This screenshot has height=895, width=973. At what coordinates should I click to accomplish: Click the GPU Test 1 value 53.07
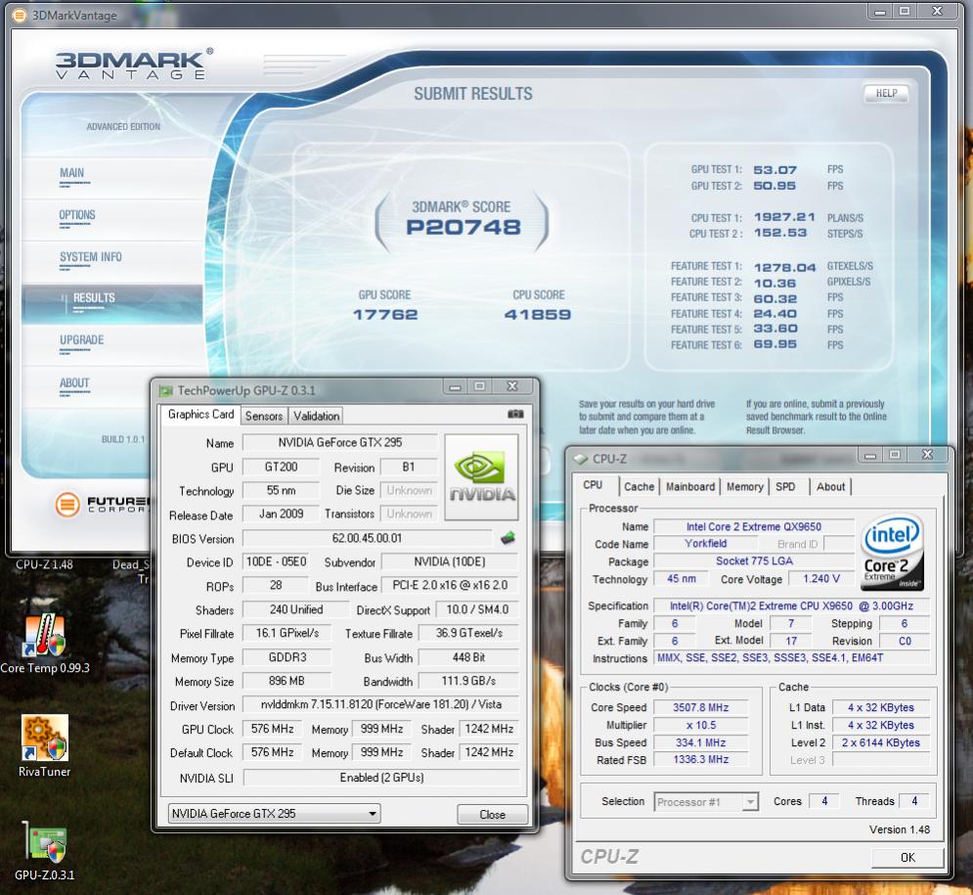[x=774, y=169]
